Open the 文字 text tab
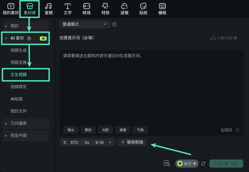This screenshot has height=172, width=249. [x=67, y=9]
